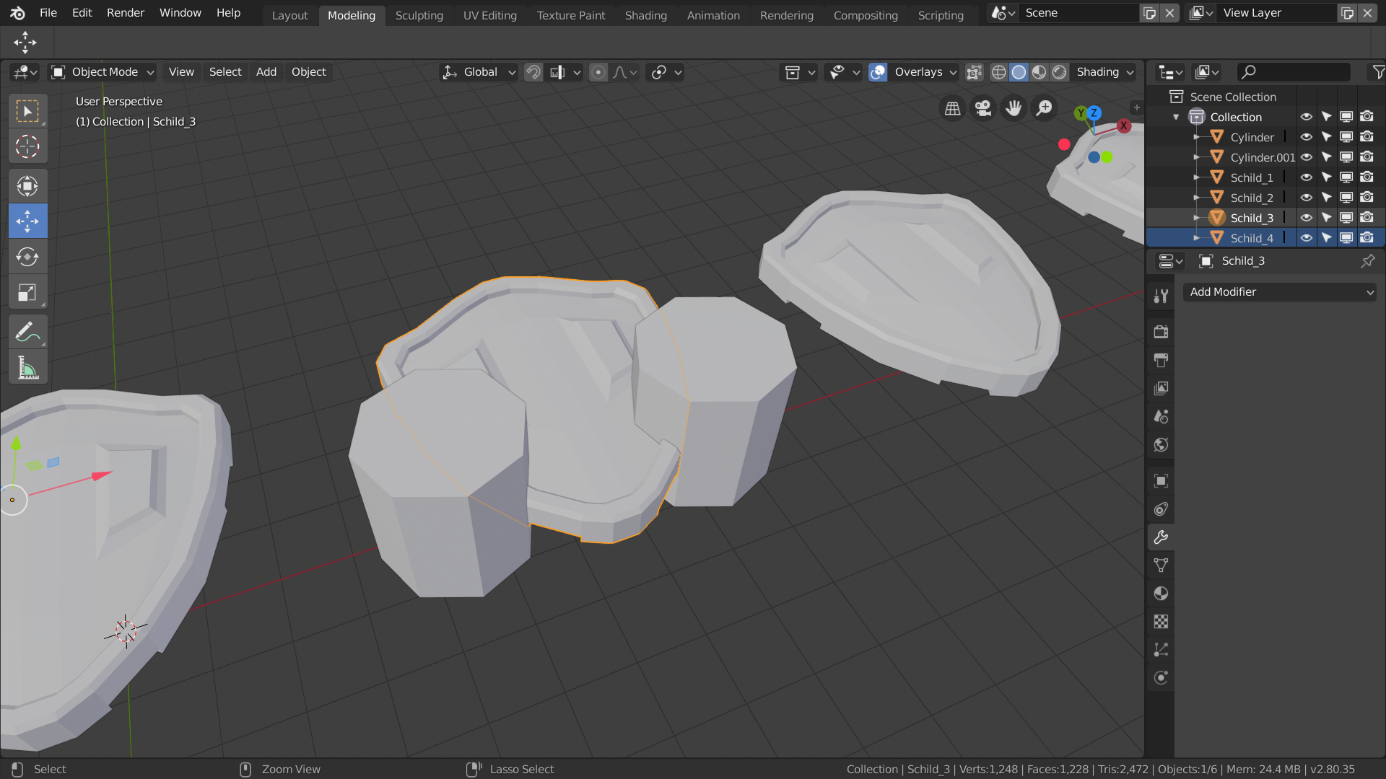This screenshot has height=779, width=1386.
Task: Click the pan view hand icon
Action: 1014,108
